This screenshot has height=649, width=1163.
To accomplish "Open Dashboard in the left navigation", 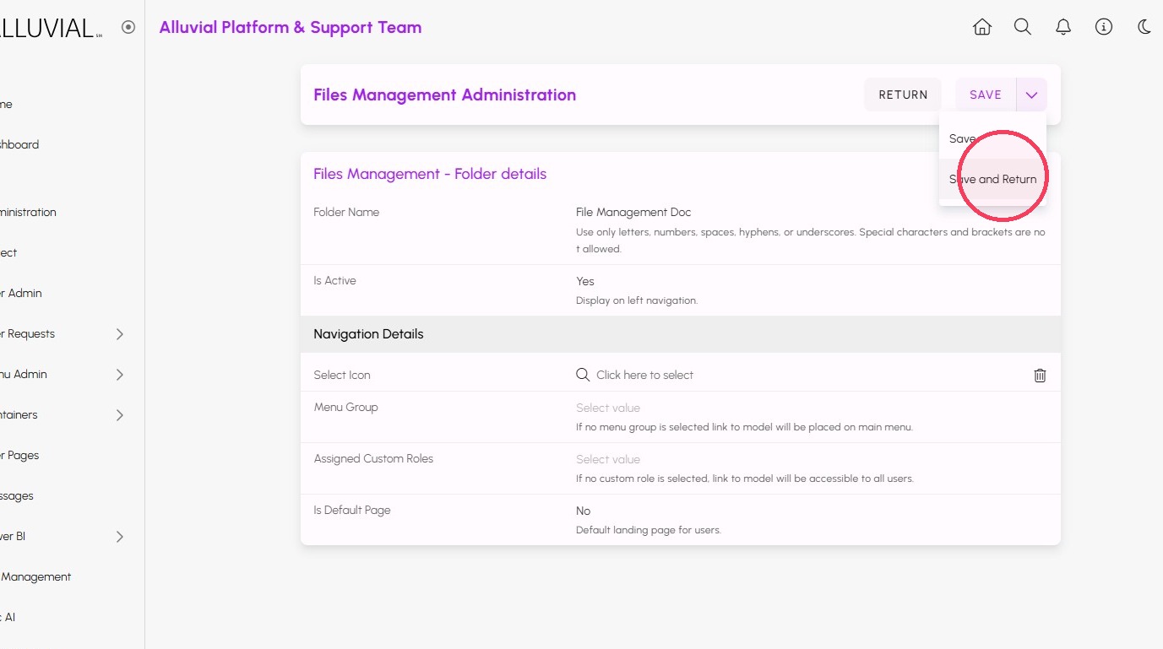I will click(19, 144).
